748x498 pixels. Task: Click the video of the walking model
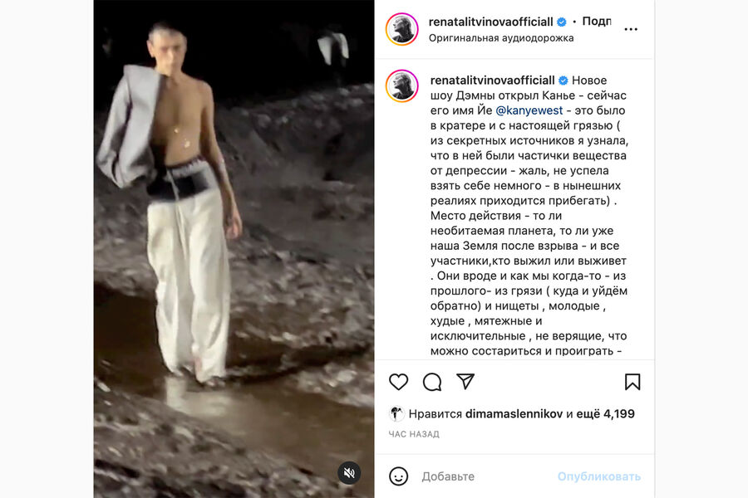click(234, 249)
